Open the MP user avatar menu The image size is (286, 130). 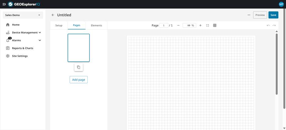(281, 4)
